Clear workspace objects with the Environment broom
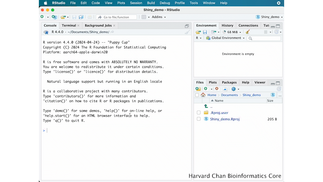Screen dimensions: 323x182 [x=248, y=32]
